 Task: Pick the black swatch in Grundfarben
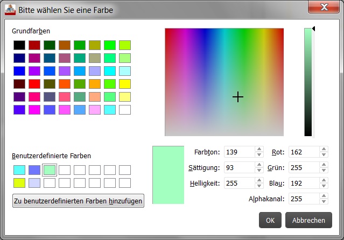pyautogui.click(x=19, y=45)
